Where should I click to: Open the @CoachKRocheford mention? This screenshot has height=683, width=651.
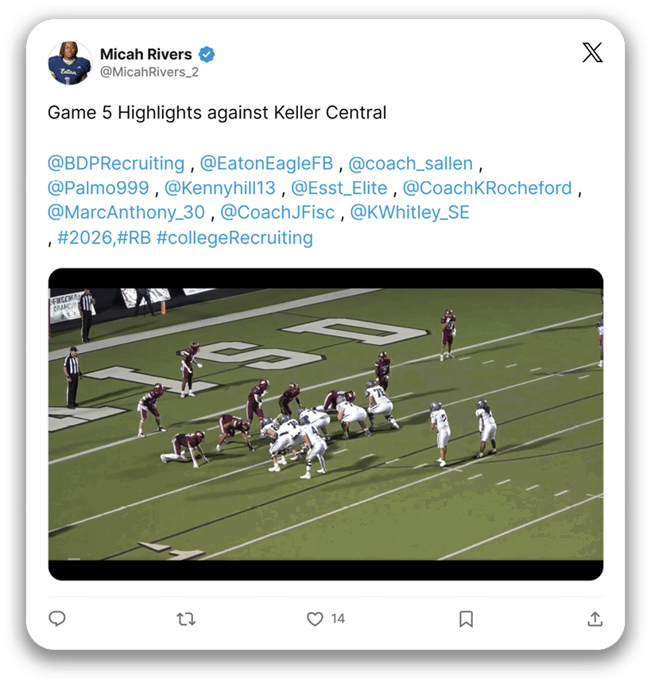pos(486,188)
